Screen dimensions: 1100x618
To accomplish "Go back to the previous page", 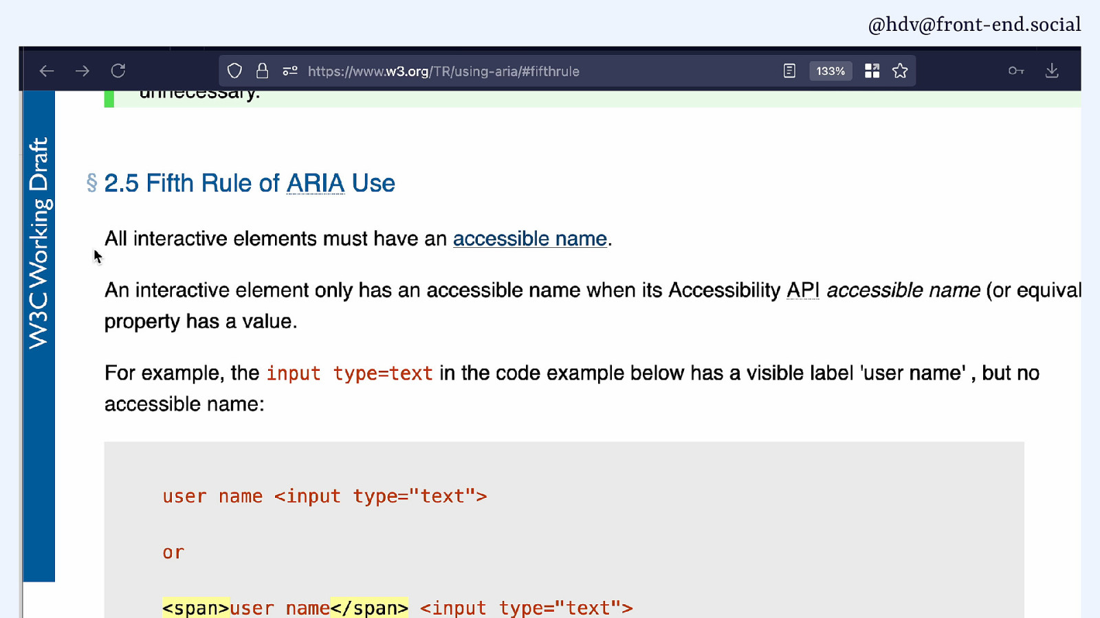I will pyautogui.click(x=47, y=71).
